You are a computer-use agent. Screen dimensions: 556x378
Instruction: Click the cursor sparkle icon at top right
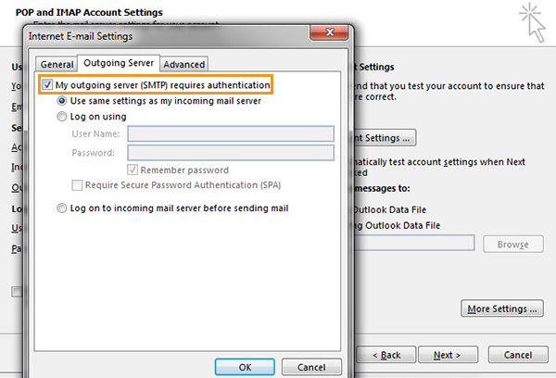pyautogui.click(x=532, y=22)
